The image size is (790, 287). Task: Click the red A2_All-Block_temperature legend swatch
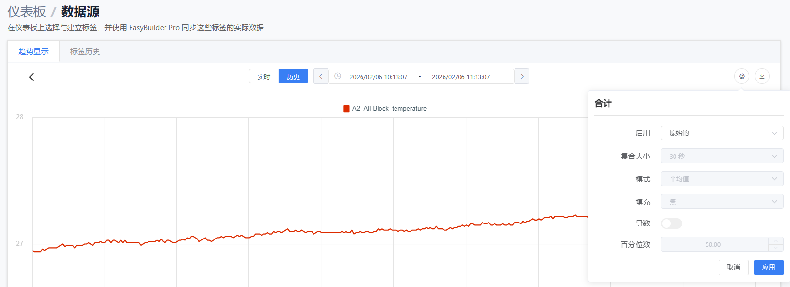tap(346, 109)
